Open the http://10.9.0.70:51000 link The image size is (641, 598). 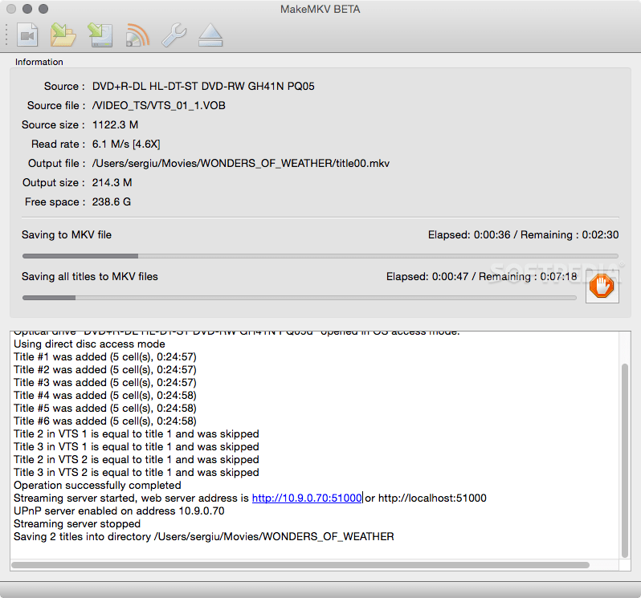[307, 498]
